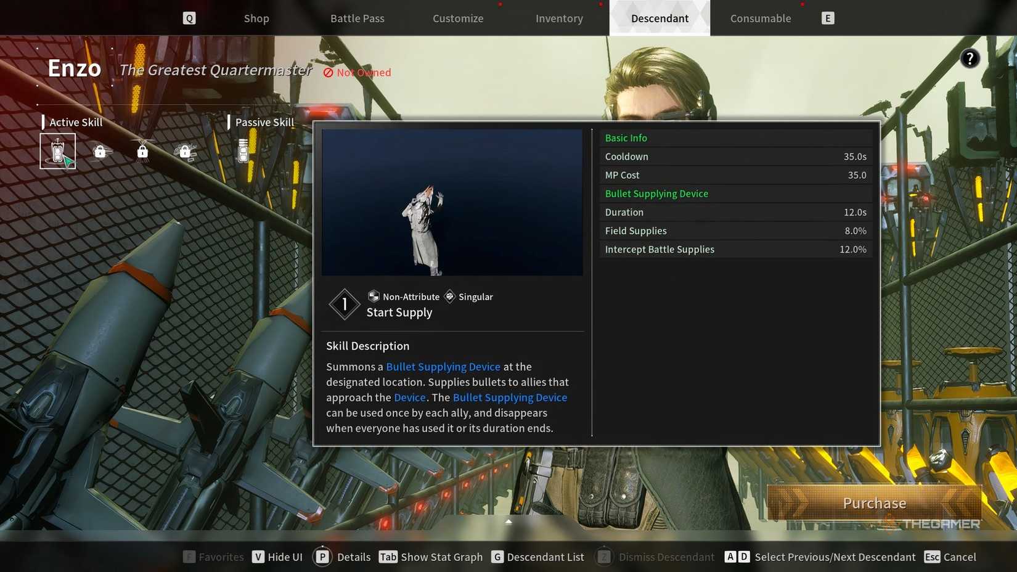Screen dimensions: 1017x572
Task: Go to the Customize tab
Action: (458, 18)
